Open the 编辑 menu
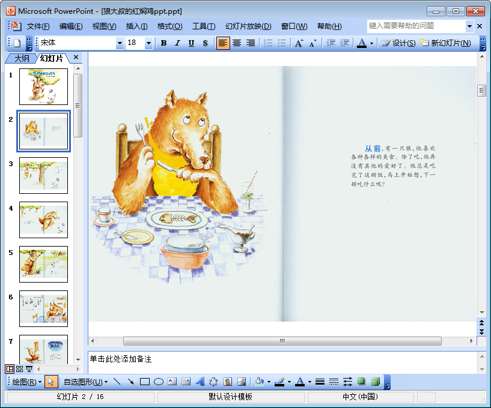The image size is (491, 408). click(x=71, y=26)
